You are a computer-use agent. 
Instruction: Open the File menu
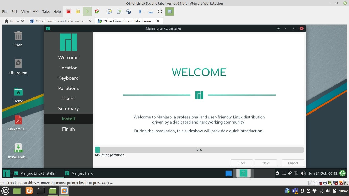tap(5, 11)
